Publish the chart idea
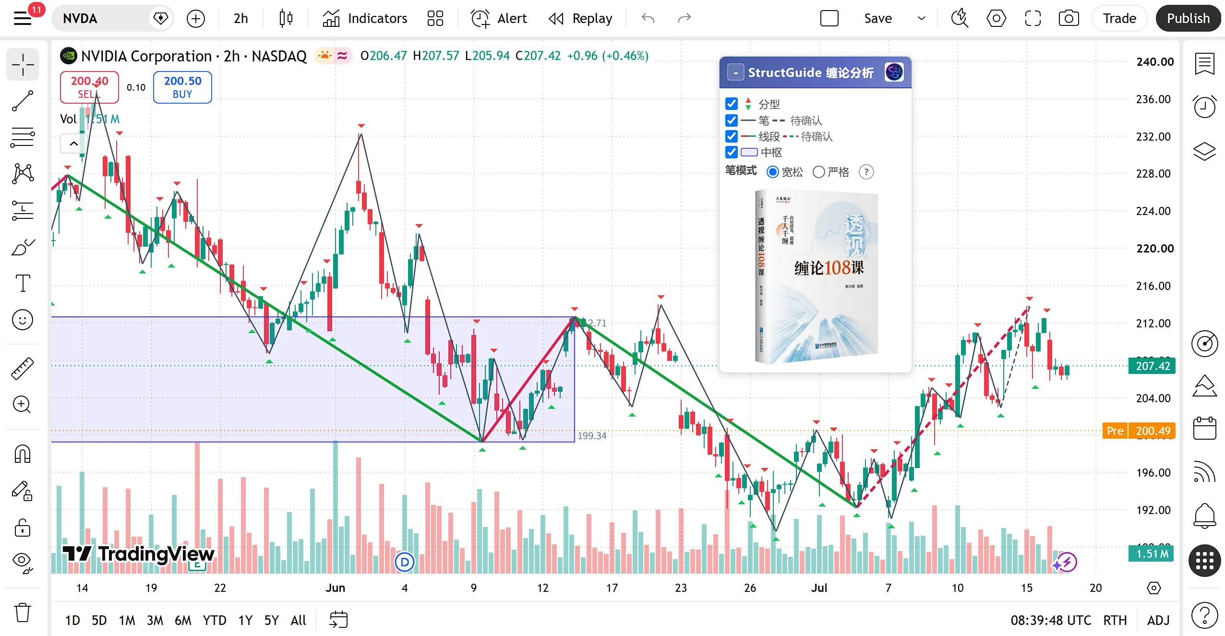The width and height of the screenshot is (1225, 636). (1188, 18)
